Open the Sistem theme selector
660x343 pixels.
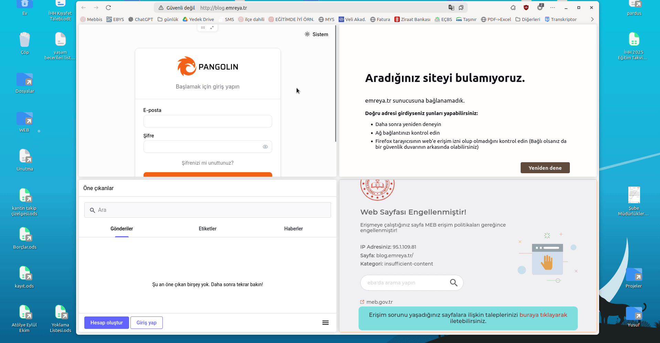pos(316,34)
